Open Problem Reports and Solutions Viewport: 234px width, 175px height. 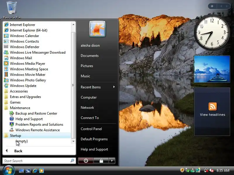[x=37, y=125]
